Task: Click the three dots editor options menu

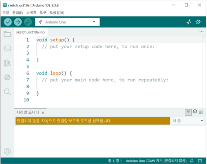Action: click(x=202, y=32)
